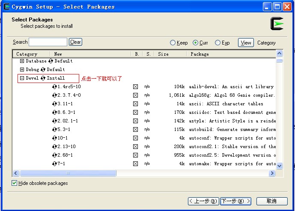Click the horizontal scrollbar right arrow
This screenshot has width=295, height=211.
[272, 173]
